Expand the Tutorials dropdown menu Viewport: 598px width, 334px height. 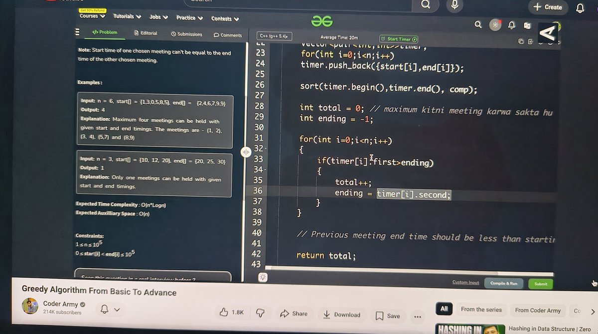[127, 16]
